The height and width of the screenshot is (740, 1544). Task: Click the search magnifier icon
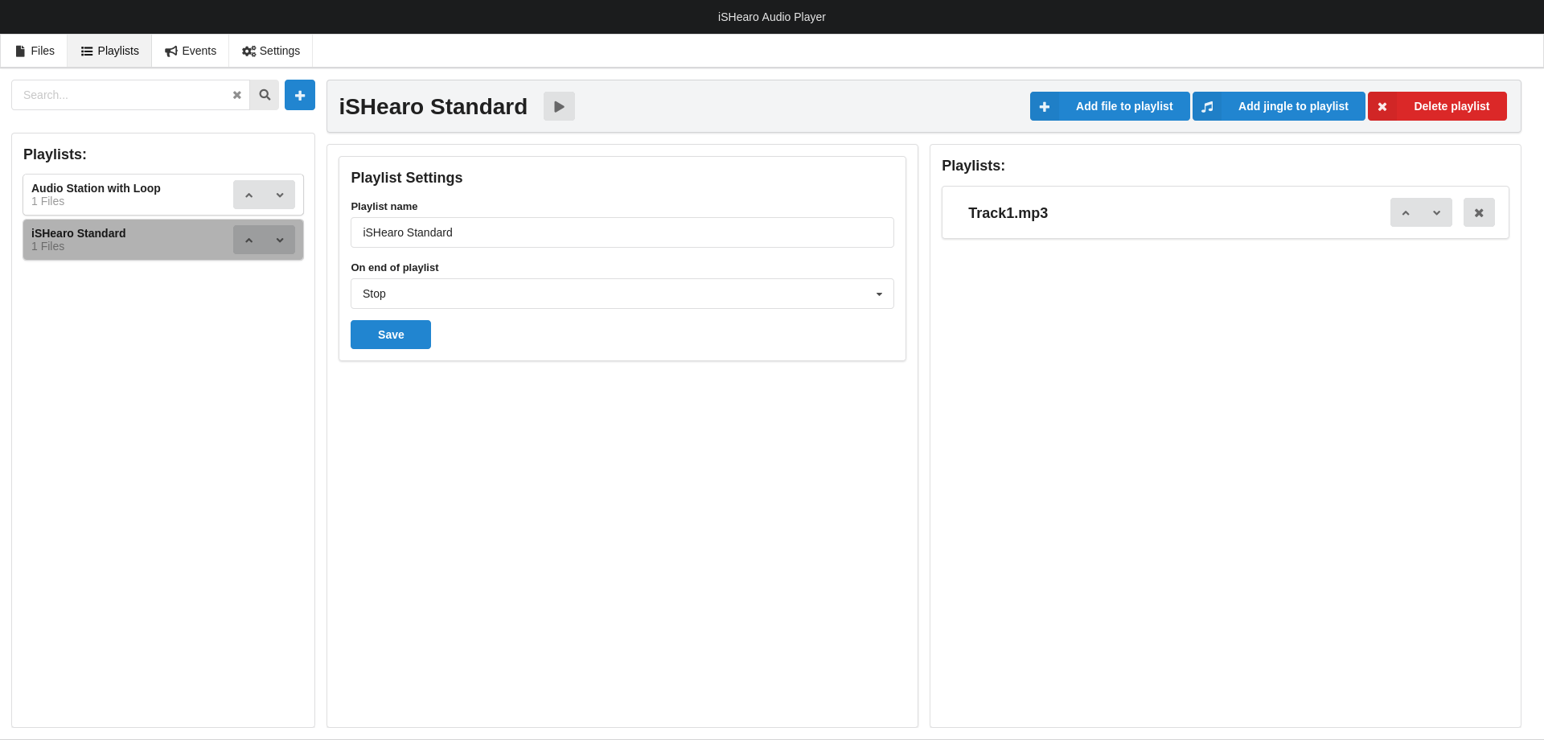pos(265,95)
